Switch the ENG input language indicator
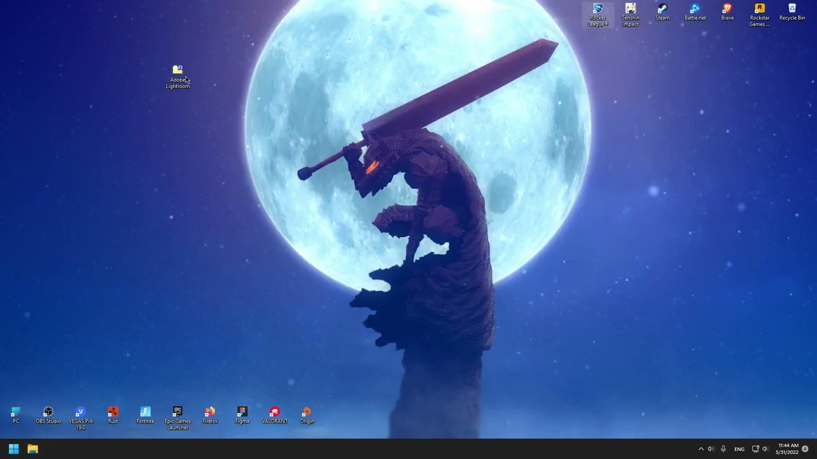 click(x=739, y=449)
